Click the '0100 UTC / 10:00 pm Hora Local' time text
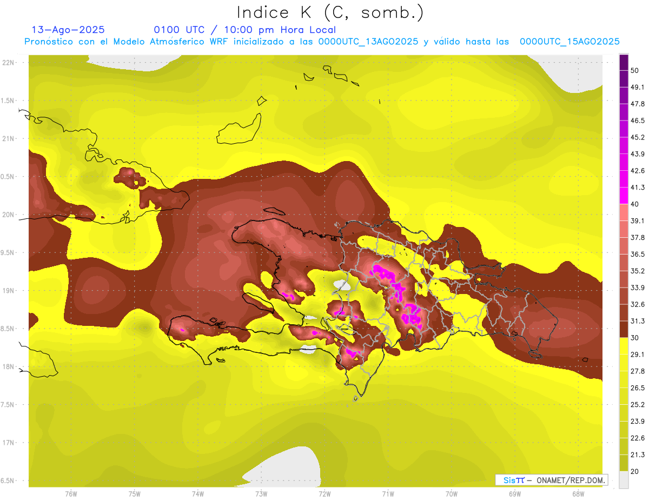The width and height of the screenshot is (649, 501). coord(245,30)
